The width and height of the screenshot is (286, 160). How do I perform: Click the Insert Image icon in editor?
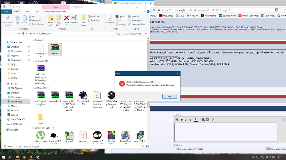[x=208, y=120]
